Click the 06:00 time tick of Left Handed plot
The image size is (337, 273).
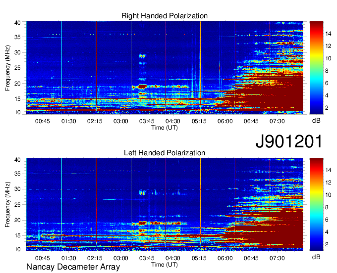click(225, 258)
